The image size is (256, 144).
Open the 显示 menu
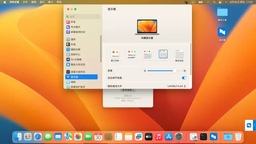coord(42,2)
